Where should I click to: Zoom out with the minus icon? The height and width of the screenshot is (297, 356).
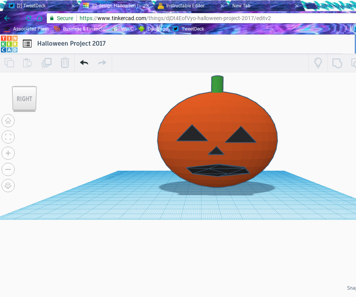tap(8, 169)
